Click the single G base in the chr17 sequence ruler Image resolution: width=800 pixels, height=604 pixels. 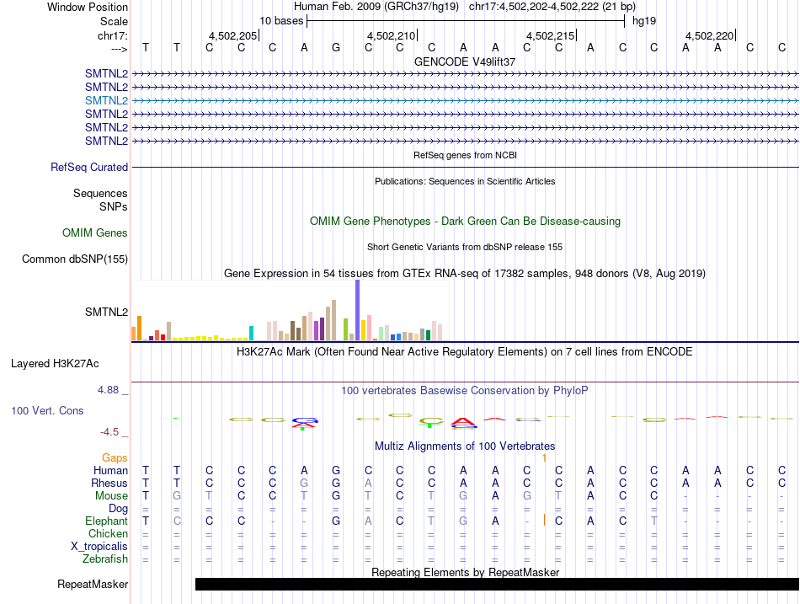336,47
